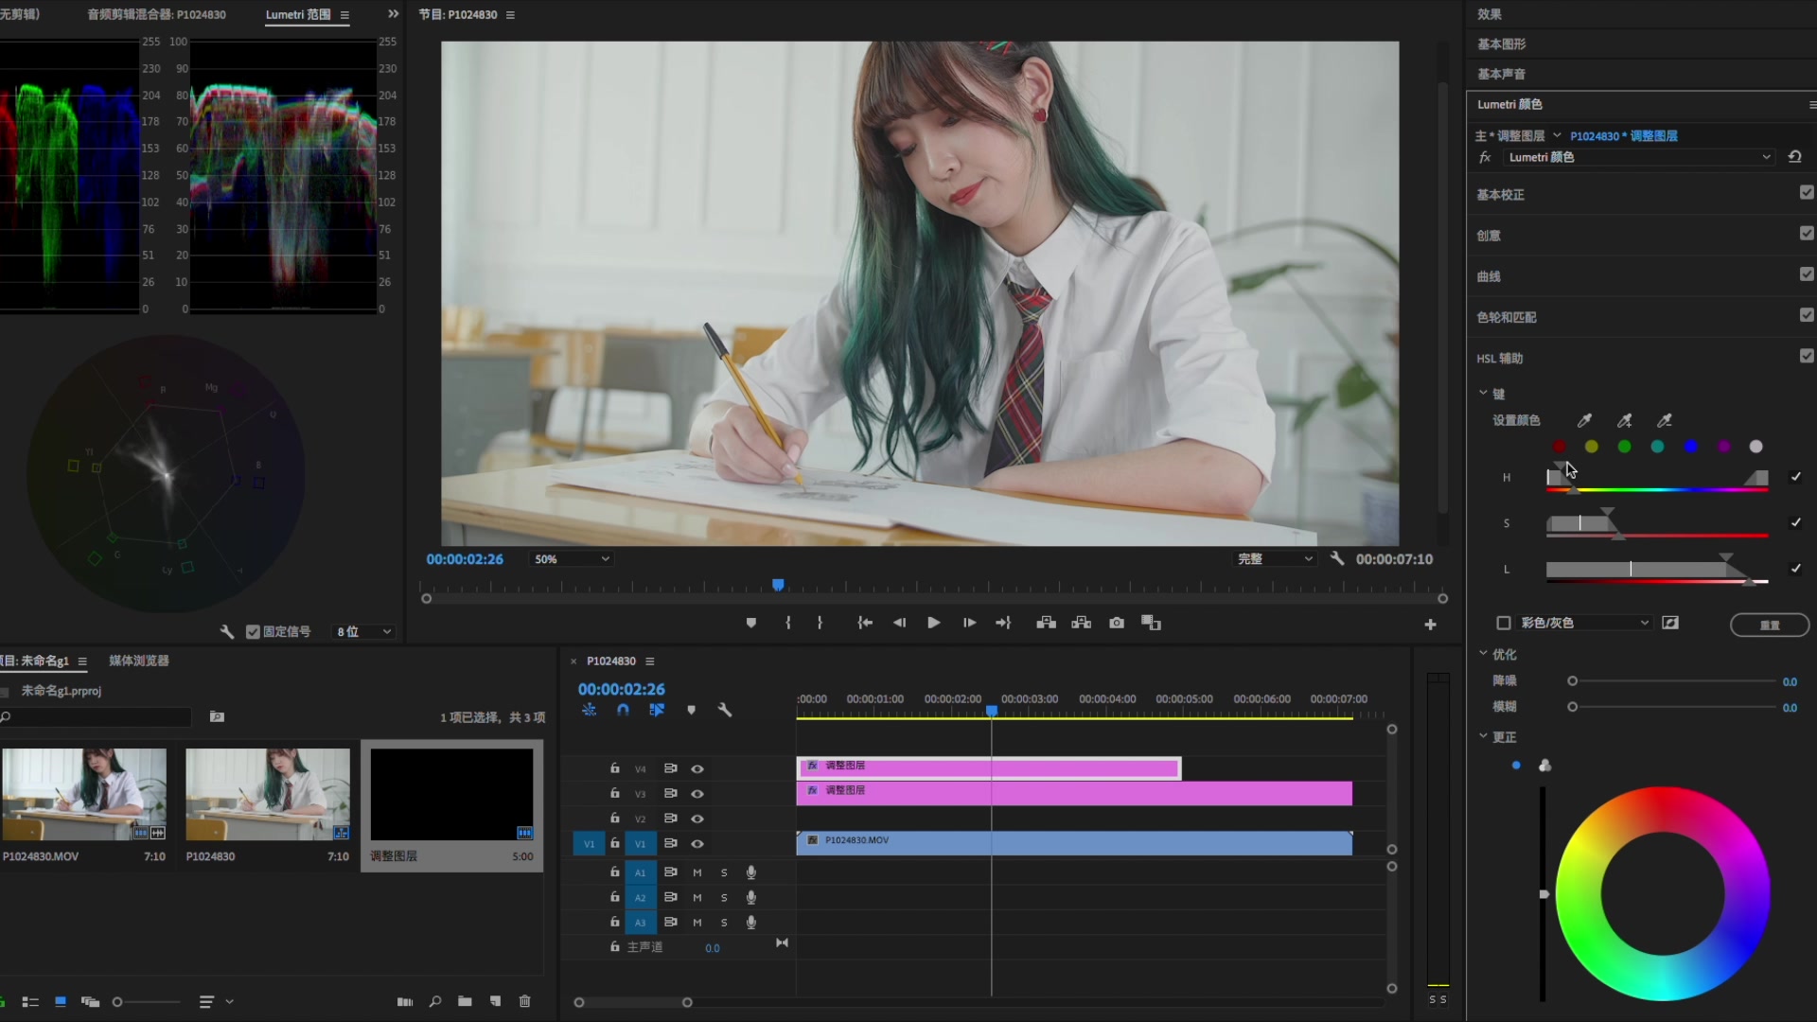Click the Reset button in HSL key

pos(1770,625)
